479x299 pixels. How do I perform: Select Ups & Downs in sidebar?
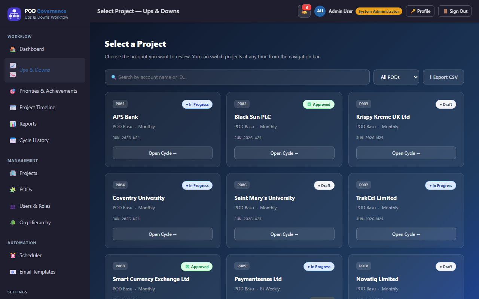[x=45, y=70]
